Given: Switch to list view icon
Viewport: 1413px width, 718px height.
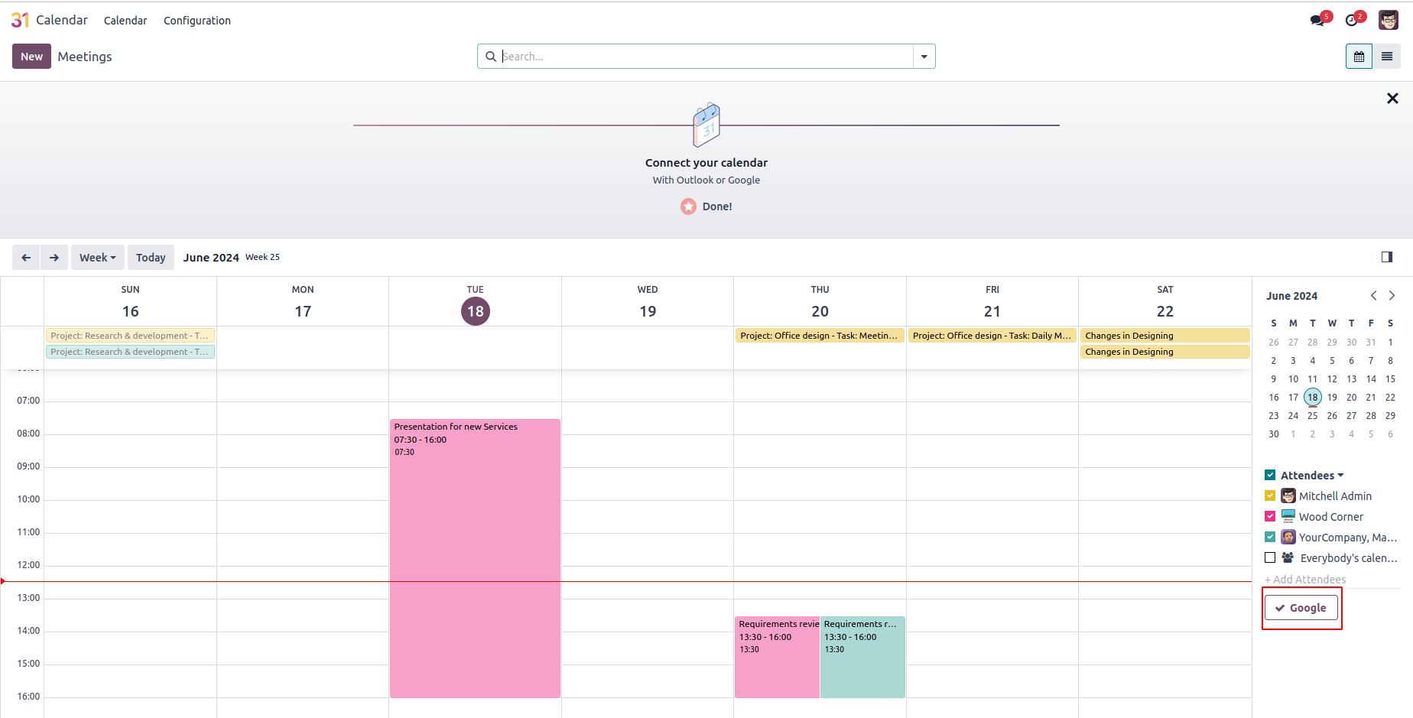Looking at the screenshot, I should (x=1387, y=57).
